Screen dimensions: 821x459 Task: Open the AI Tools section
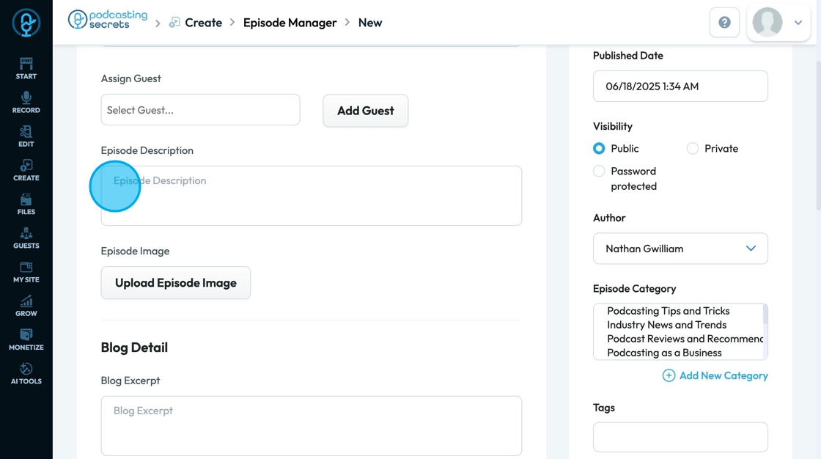(26, 374)
